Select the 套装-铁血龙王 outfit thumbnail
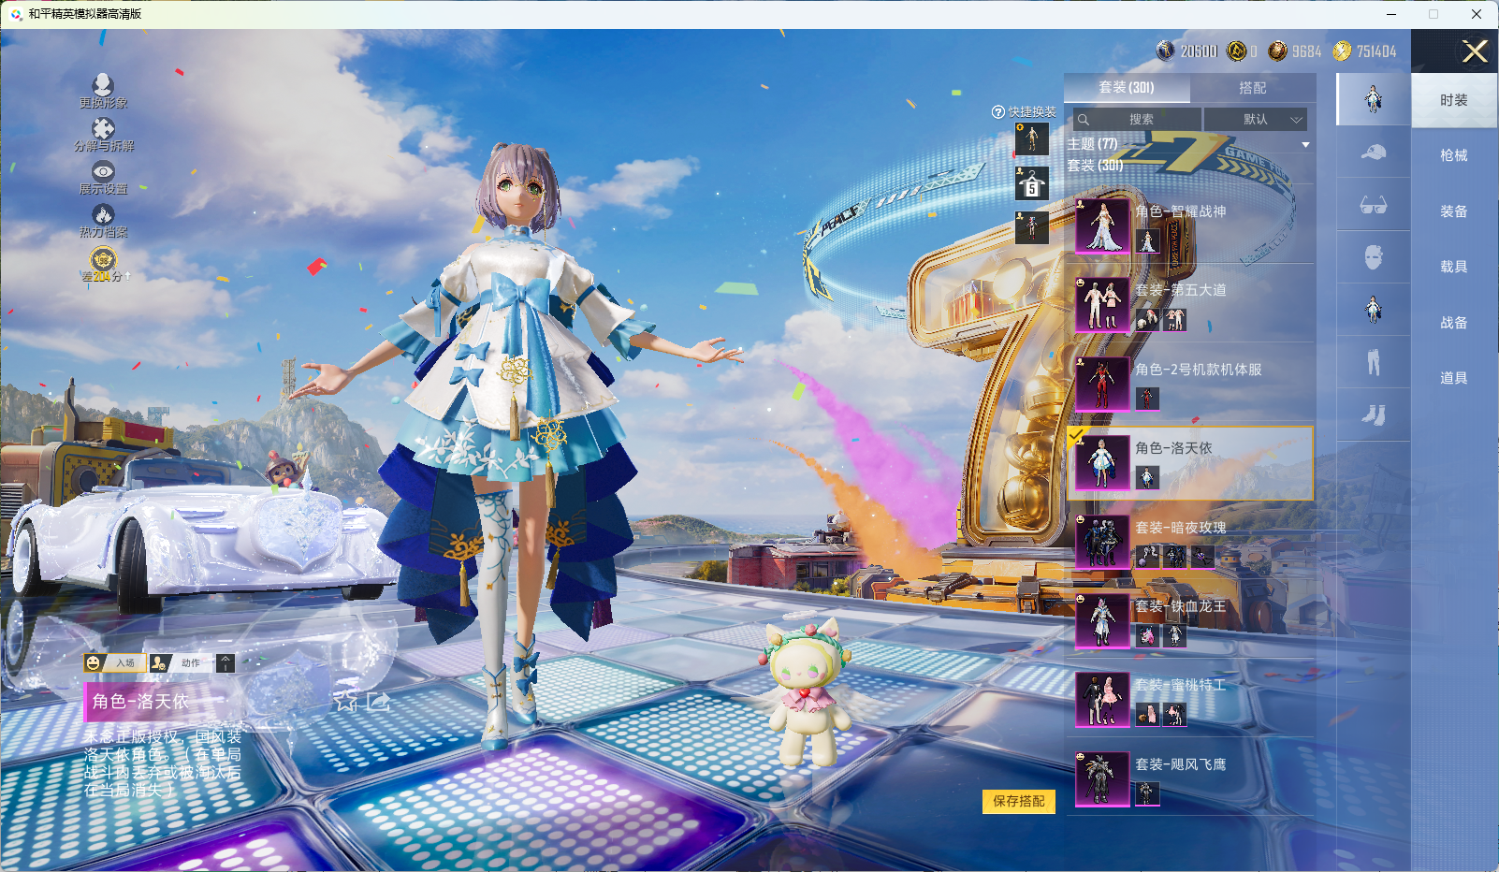1499x872 pixels. click(1102, 621)
